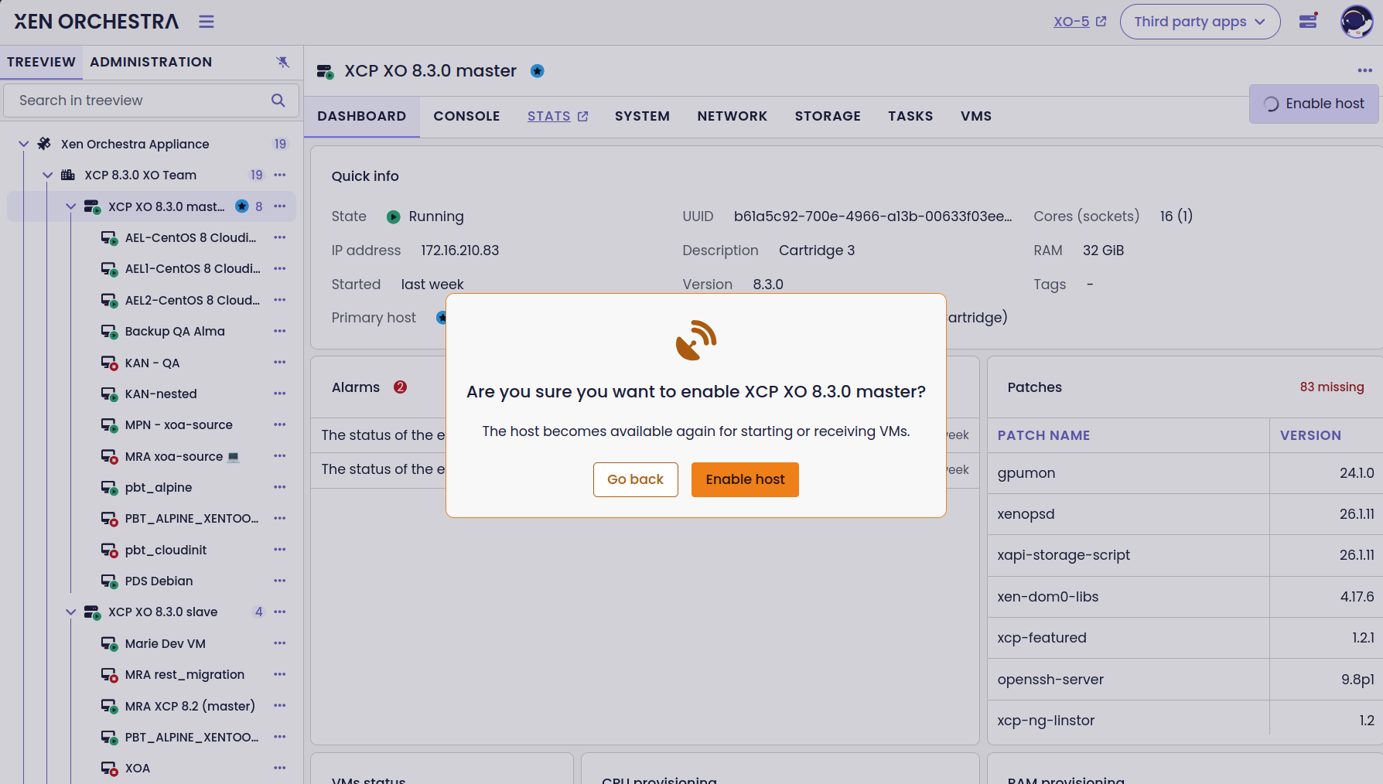1383x784 pixels.
Task: Open the Console tab
Action: point(466,116)
